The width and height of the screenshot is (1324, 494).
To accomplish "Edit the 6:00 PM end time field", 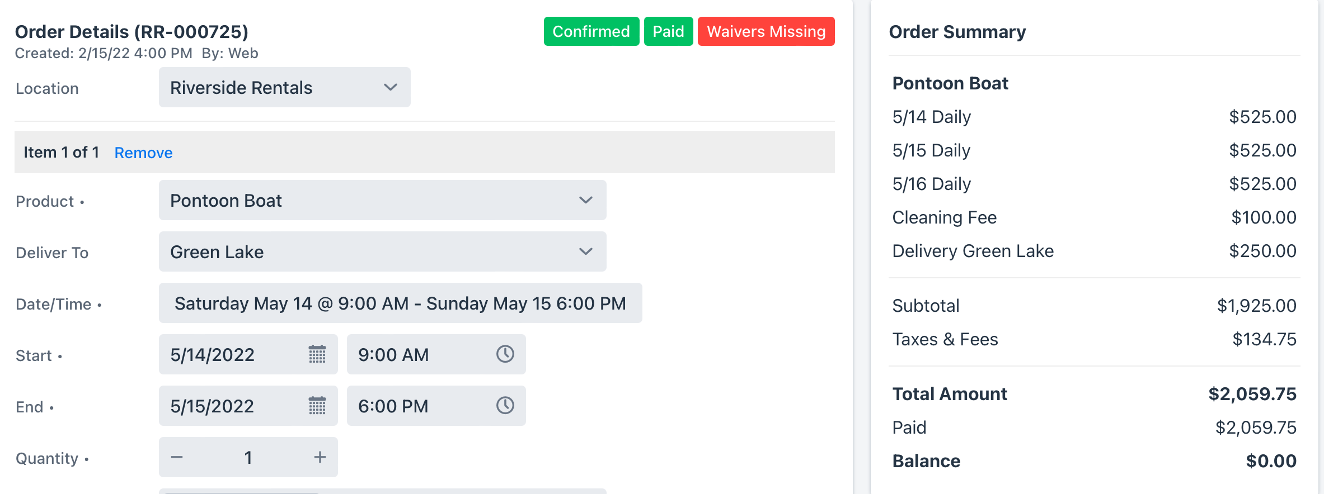I will (x=436, y=406).
